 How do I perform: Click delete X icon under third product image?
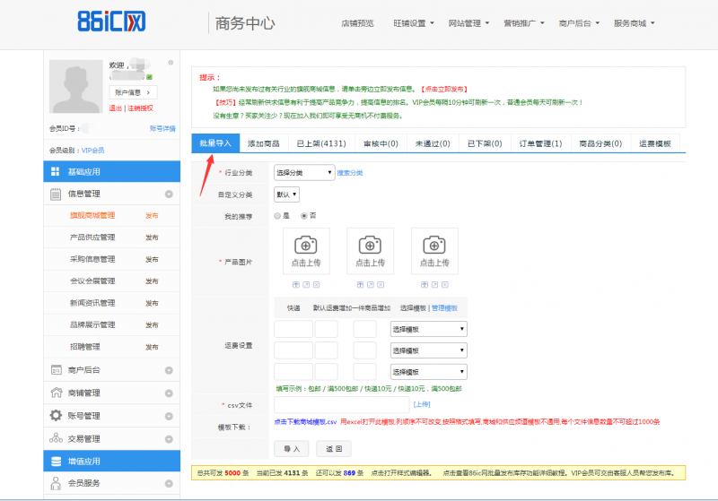(x=444, y=285)
